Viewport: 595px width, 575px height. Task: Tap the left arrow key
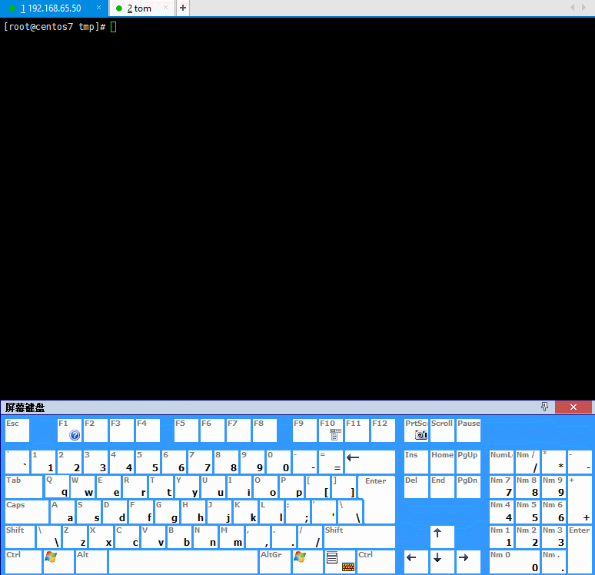416,562
